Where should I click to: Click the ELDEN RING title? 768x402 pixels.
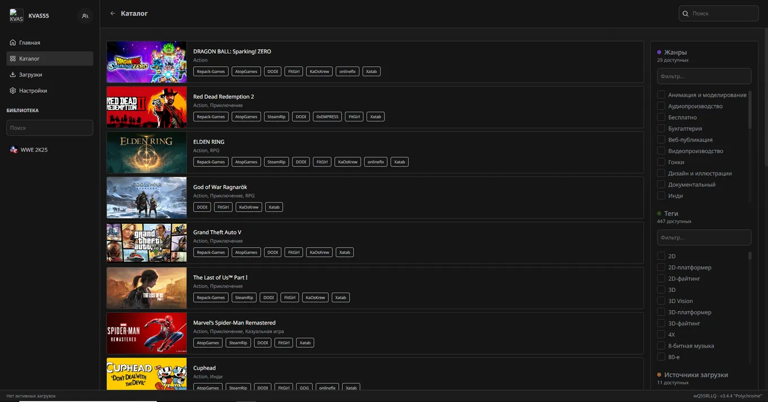coord(209,142)
